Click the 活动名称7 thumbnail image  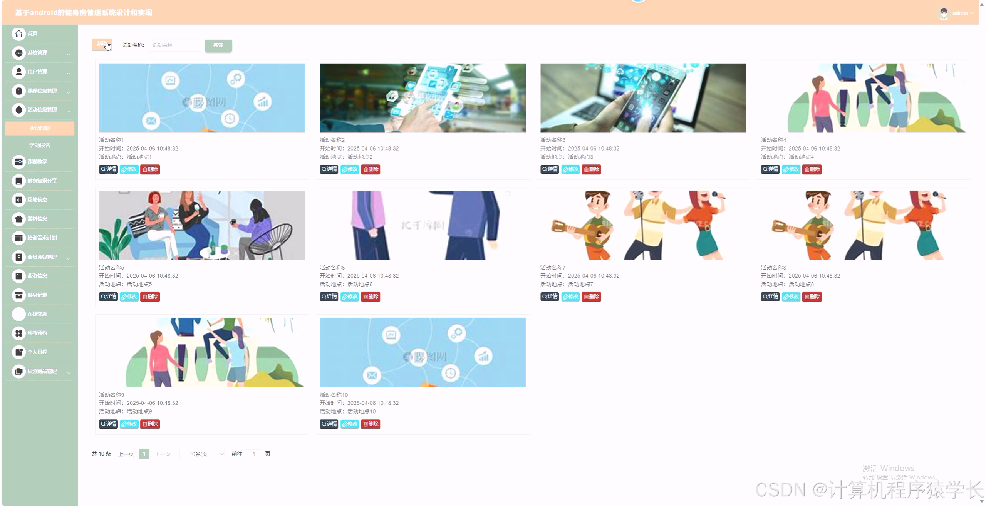pos(643,225)
